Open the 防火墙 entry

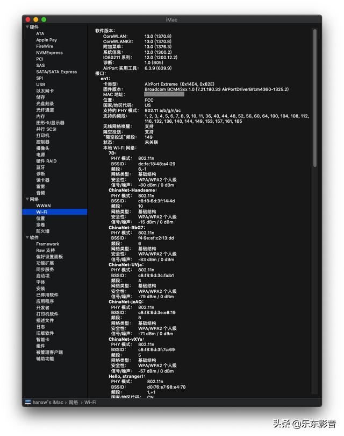click(x=43, y=231)
